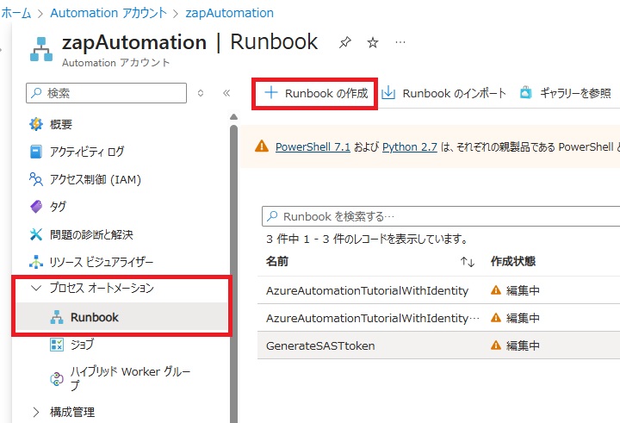Collapse プロセス オートメーション section

click(36, 289)
